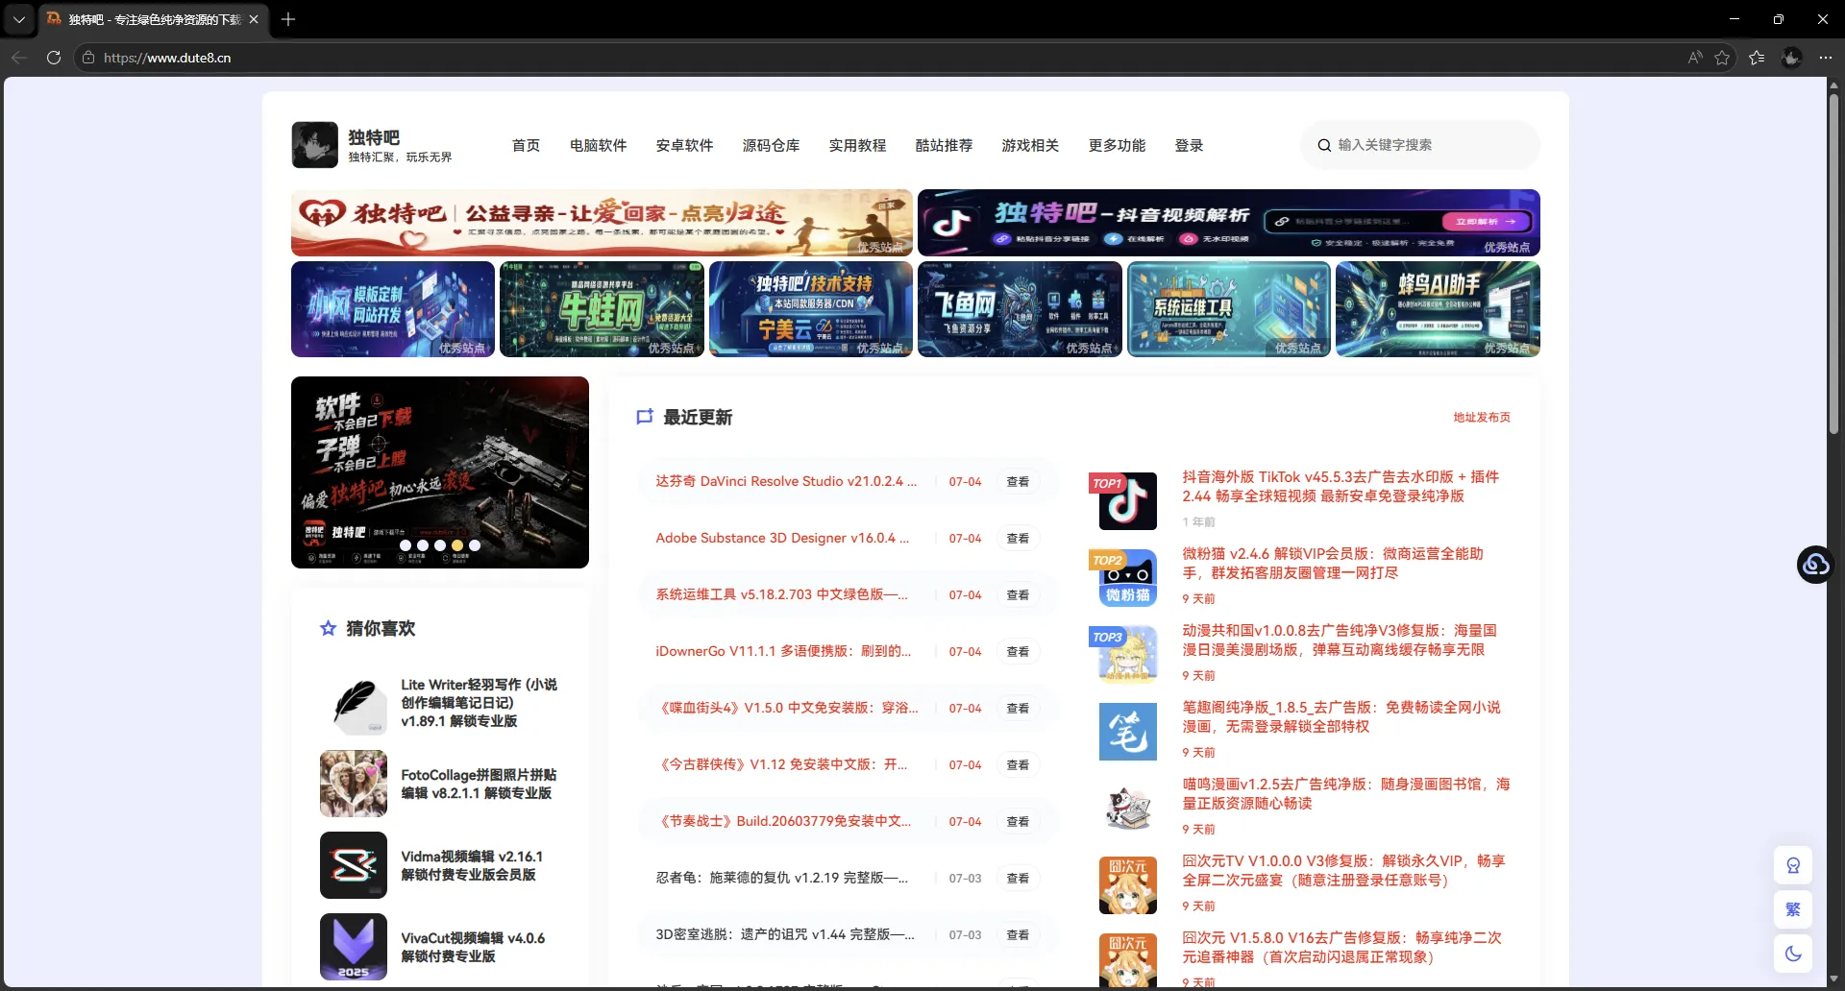Select first carousel dot on slider
Viewport: 1845px width, 991px height.
(x=406, y=545)
